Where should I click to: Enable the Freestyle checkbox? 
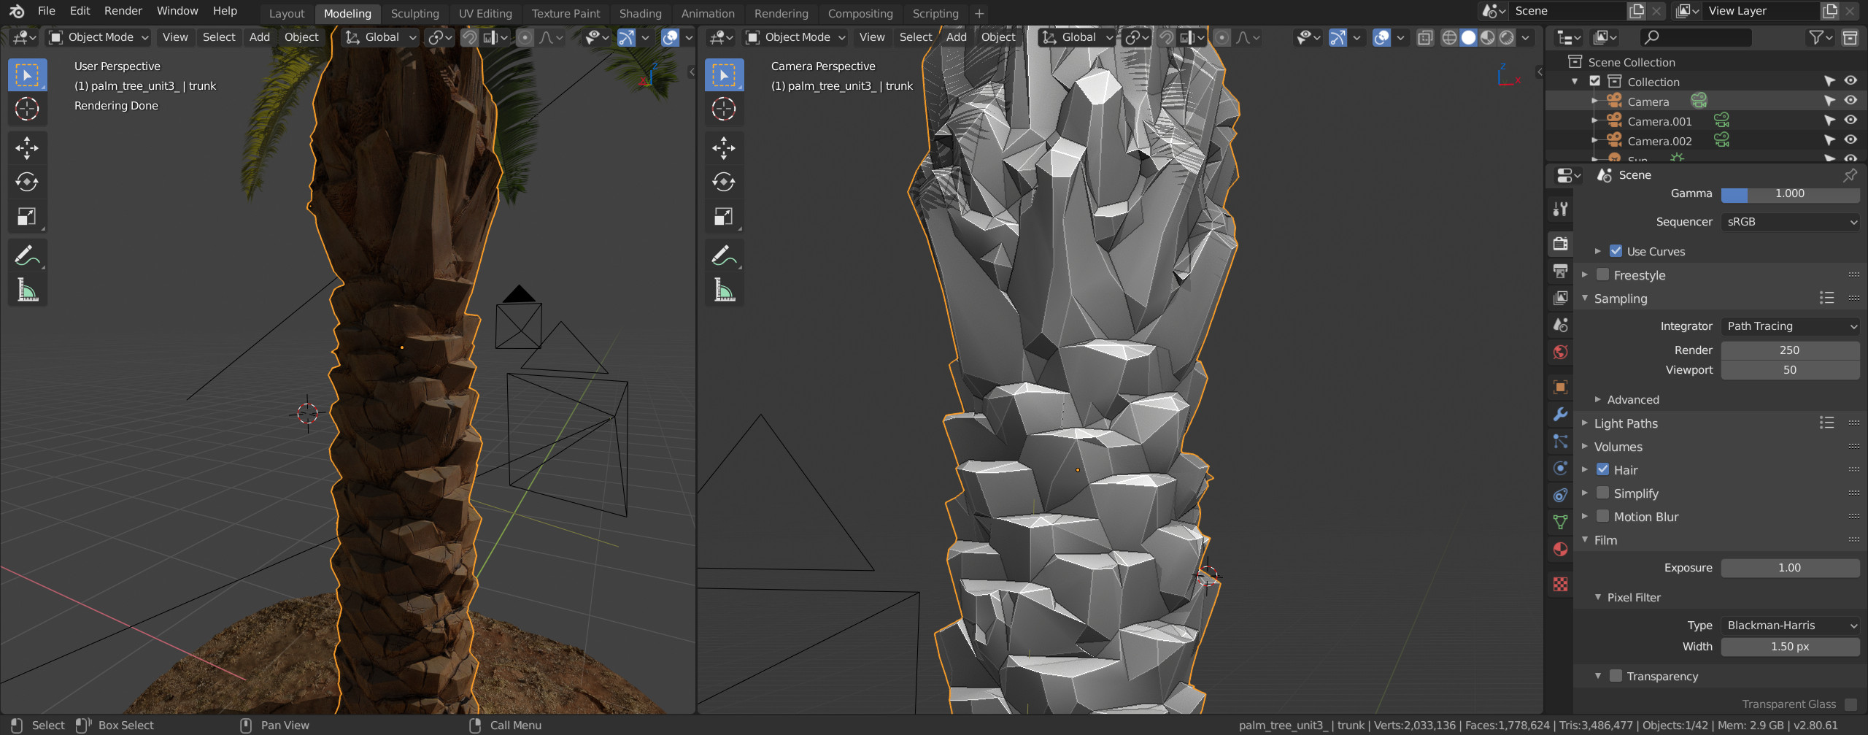click(x=1603, y=274)
